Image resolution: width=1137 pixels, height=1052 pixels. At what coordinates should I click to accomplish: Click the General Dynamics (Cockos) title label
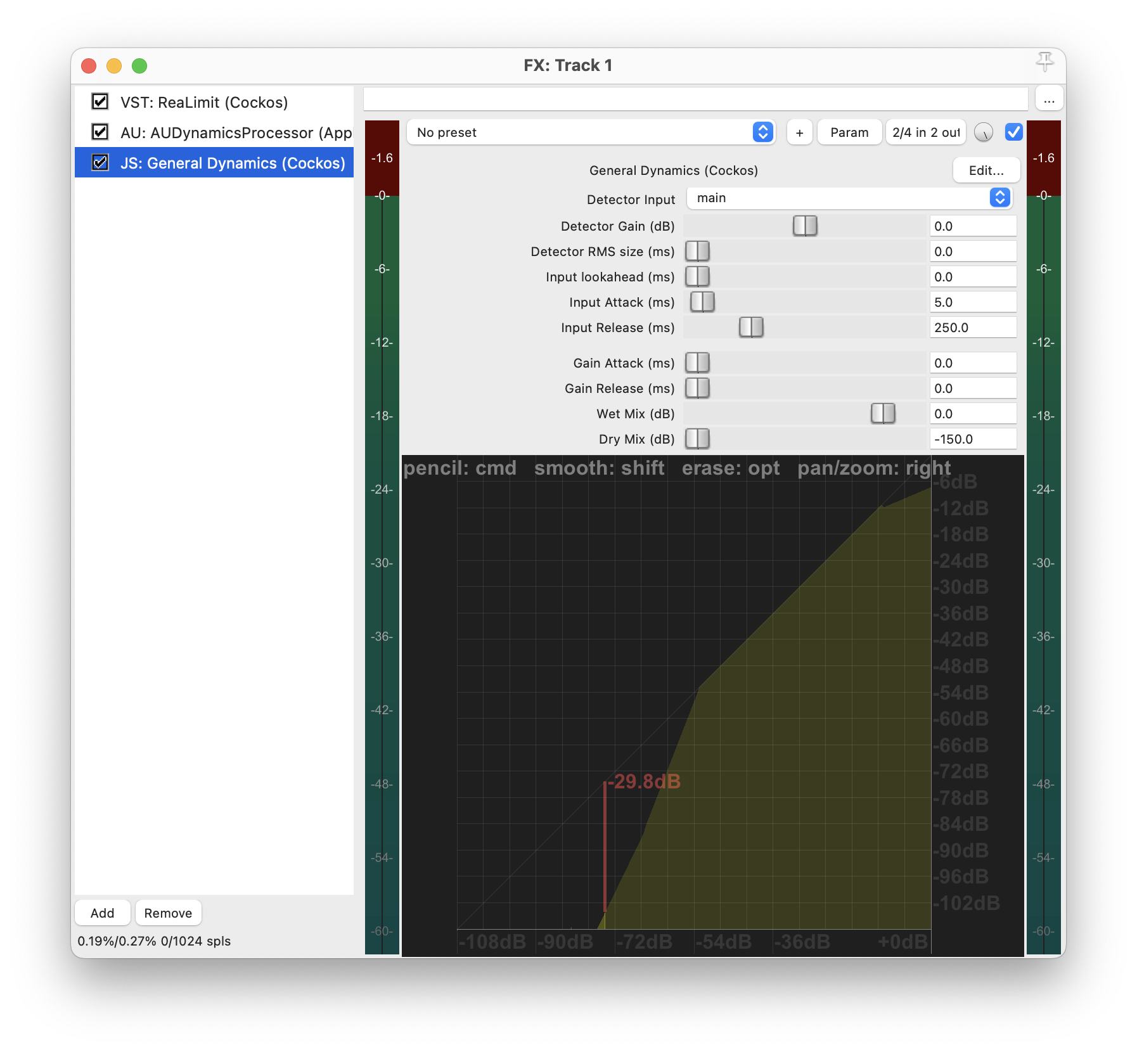point(674,170)
